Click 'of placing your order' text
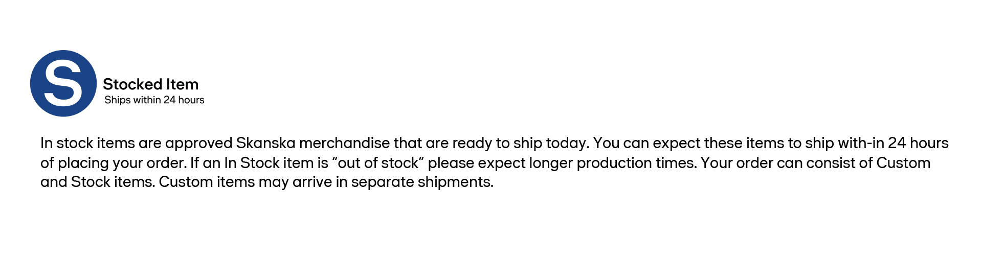982x259 pixels. tap(113, 163)
